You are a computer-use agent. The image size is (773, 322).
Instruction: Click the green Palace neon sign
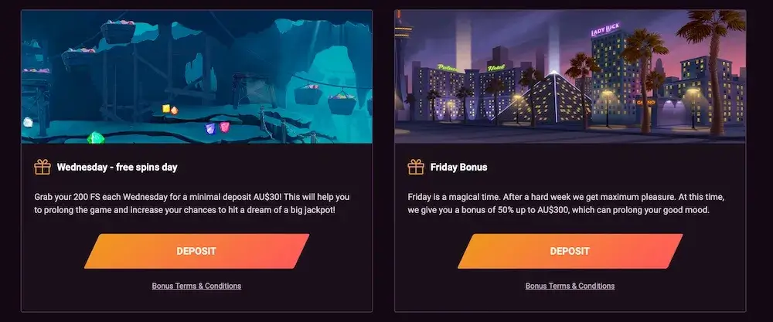pos(448,67)
